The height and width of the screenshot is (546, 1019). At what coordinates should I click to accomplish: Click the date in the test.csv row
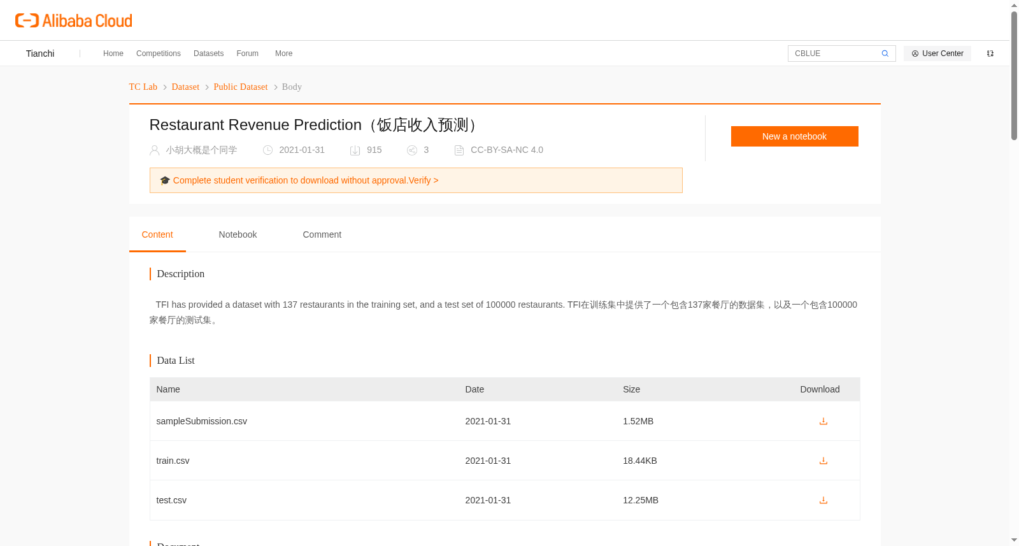pos(488,500)
